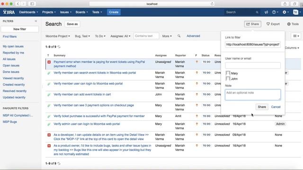Click test icon of search event tickets issue

[x=49, y=73]
